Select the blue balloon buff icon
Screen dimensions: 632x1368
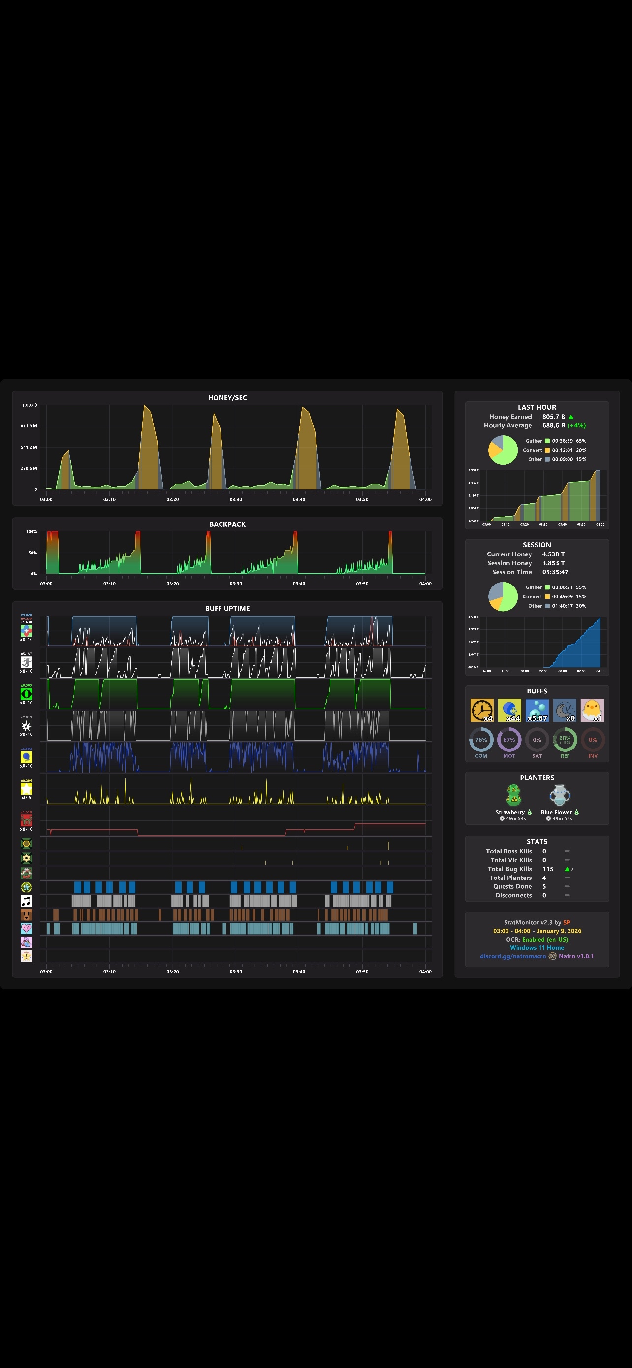(26, 757)
